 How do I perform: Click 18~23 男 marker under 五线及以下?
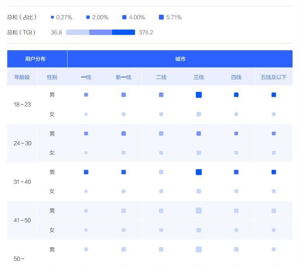click(274, 95)
